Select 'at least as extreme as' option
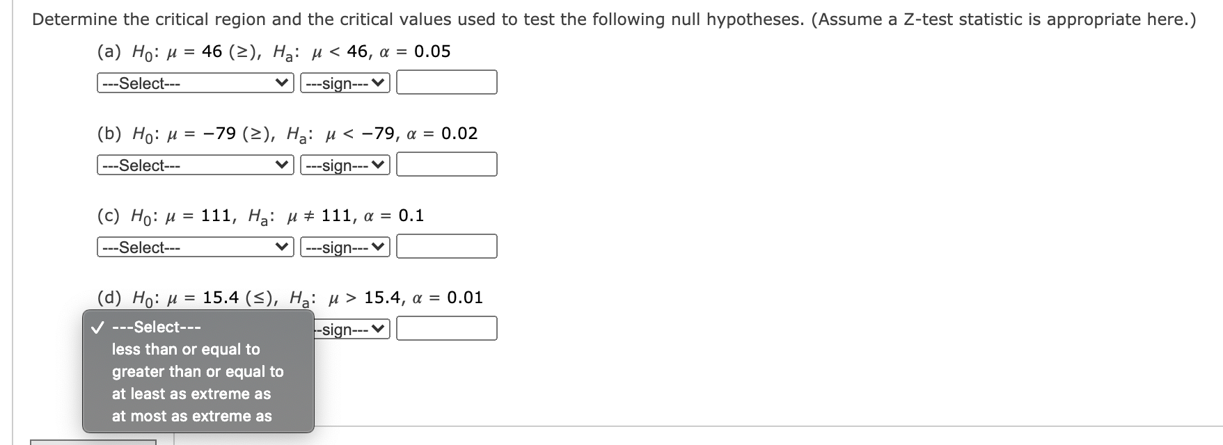The width and height of the screenshot is (1223, 445). point(191,394)
